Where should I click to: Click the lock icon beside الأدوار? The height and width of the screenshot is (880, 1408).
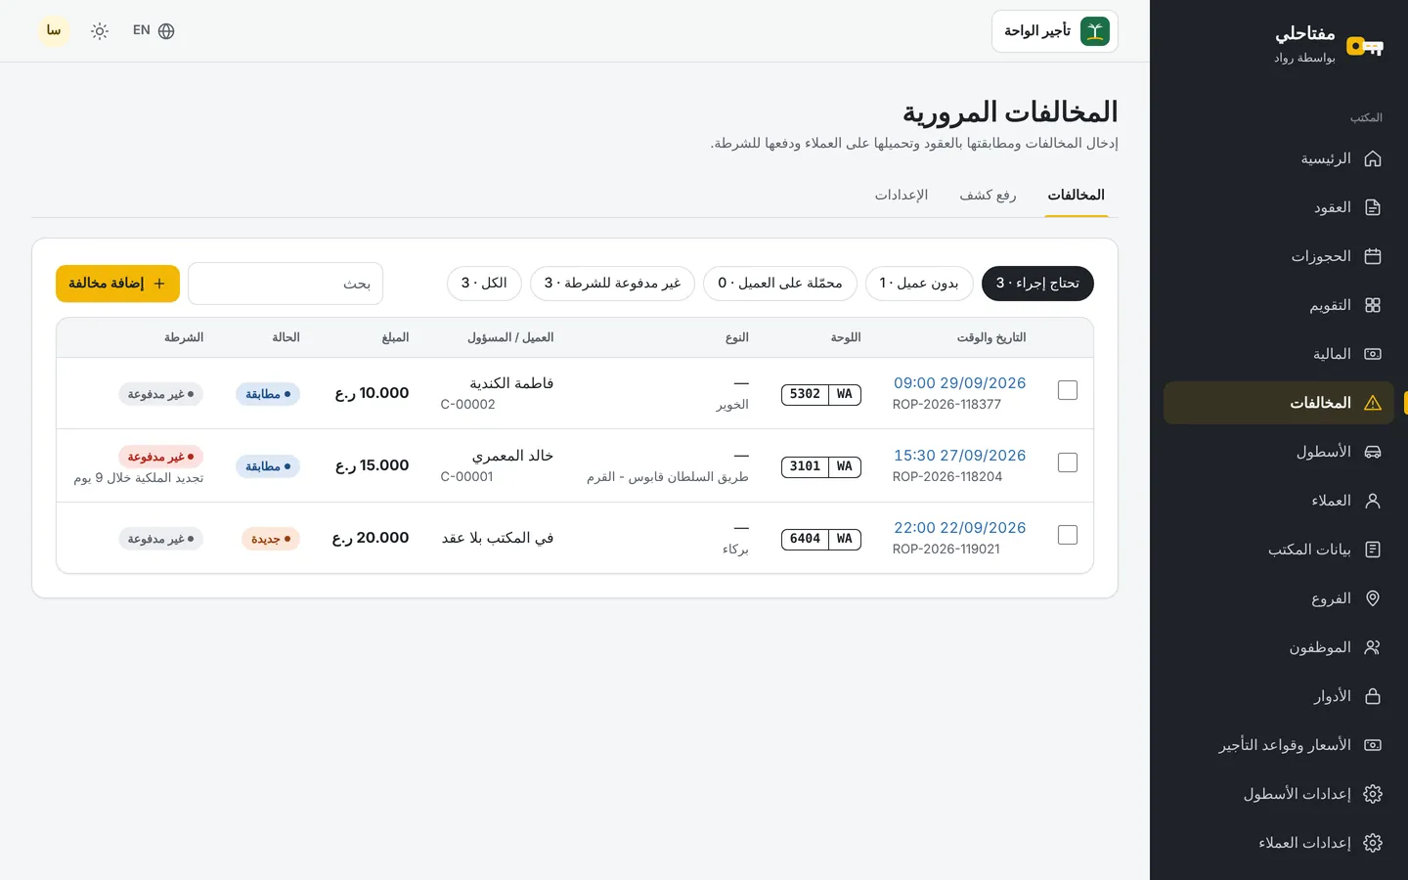pyautogui.click(x=1373, y=696)
